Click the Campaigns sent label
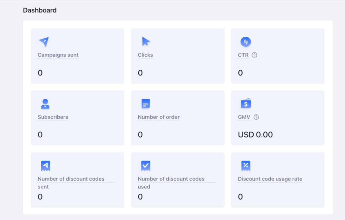 point(58,55)
